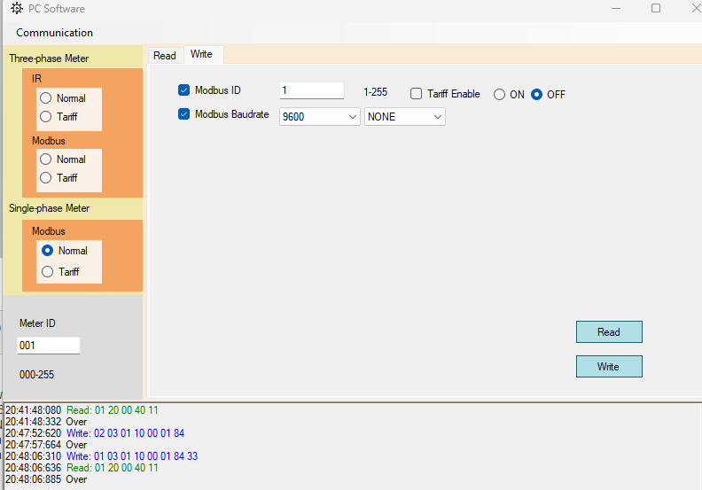The height and width of the screenshot is (490, 702).
Task: Choose Normal under Three-phase Modbus
Action: pyautogui.click(x=46, y=159)
